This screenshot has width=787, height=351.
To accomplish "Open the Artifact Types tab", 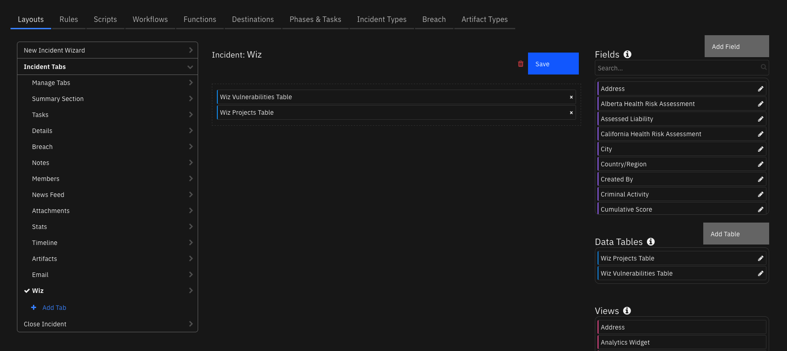I will coord(485,19).
